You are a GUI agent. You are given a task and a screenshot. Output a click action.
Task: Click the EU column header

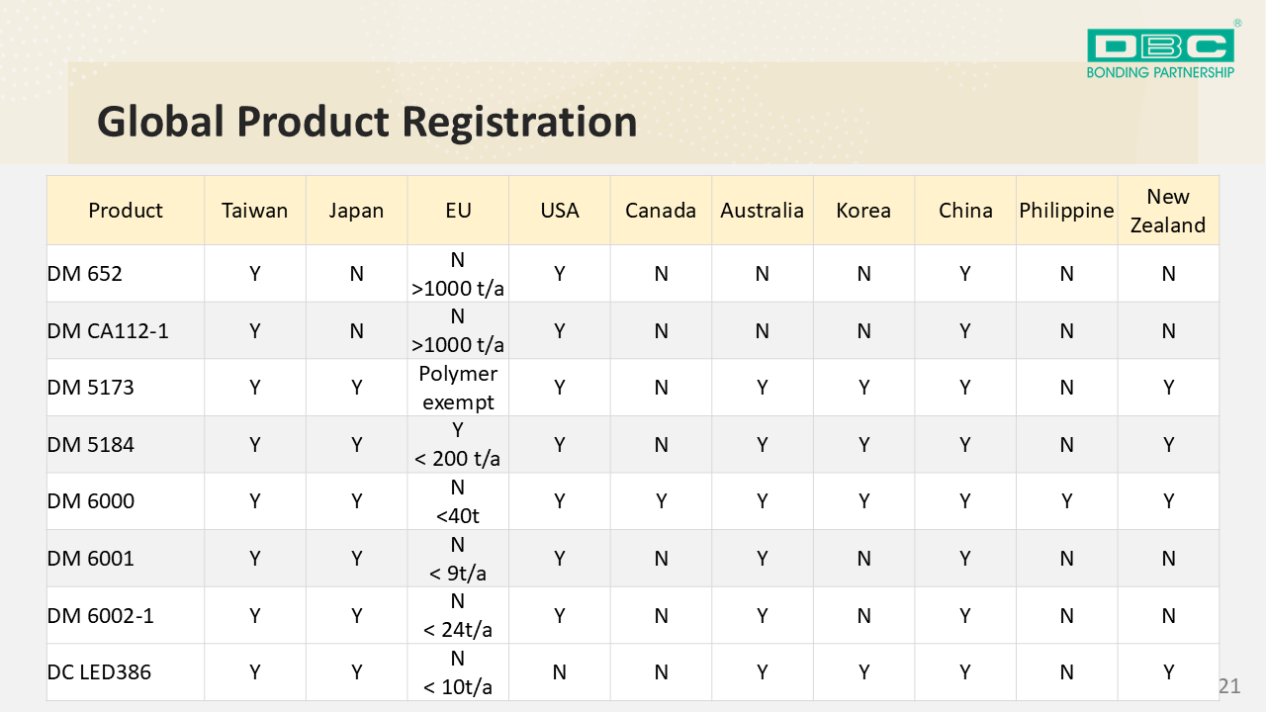click(x=458, y=211)
